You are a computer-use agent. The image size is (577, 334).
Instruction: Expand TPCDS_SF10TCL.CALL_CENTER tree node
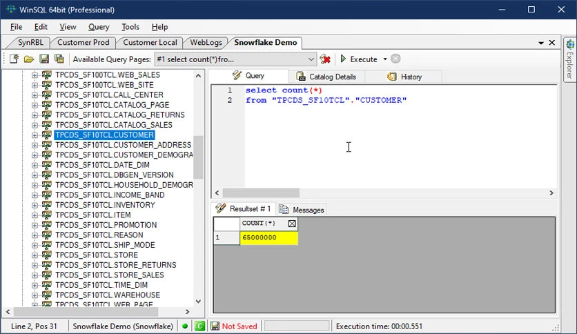point(35,95)
